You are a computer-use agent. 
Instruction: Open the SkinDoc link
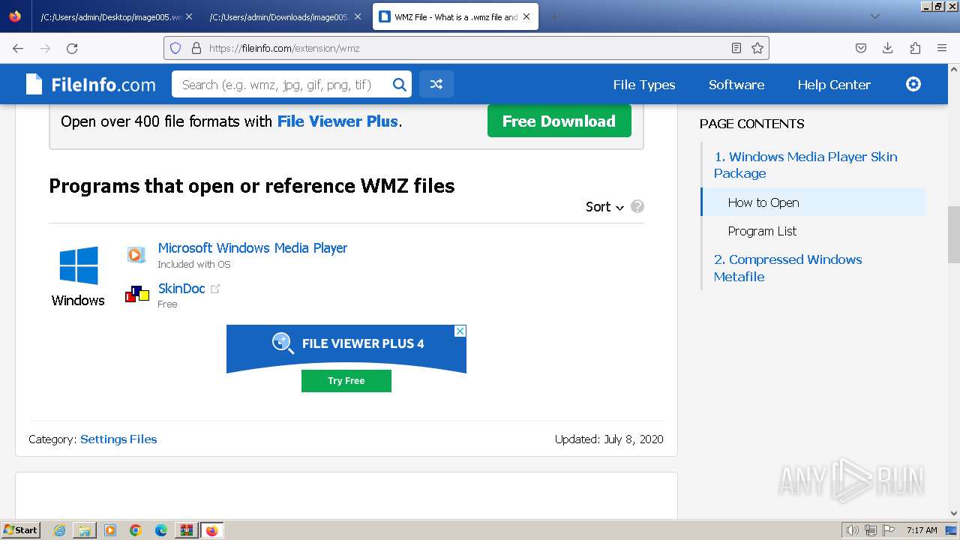pyautogui.click(x=181, y=288)
